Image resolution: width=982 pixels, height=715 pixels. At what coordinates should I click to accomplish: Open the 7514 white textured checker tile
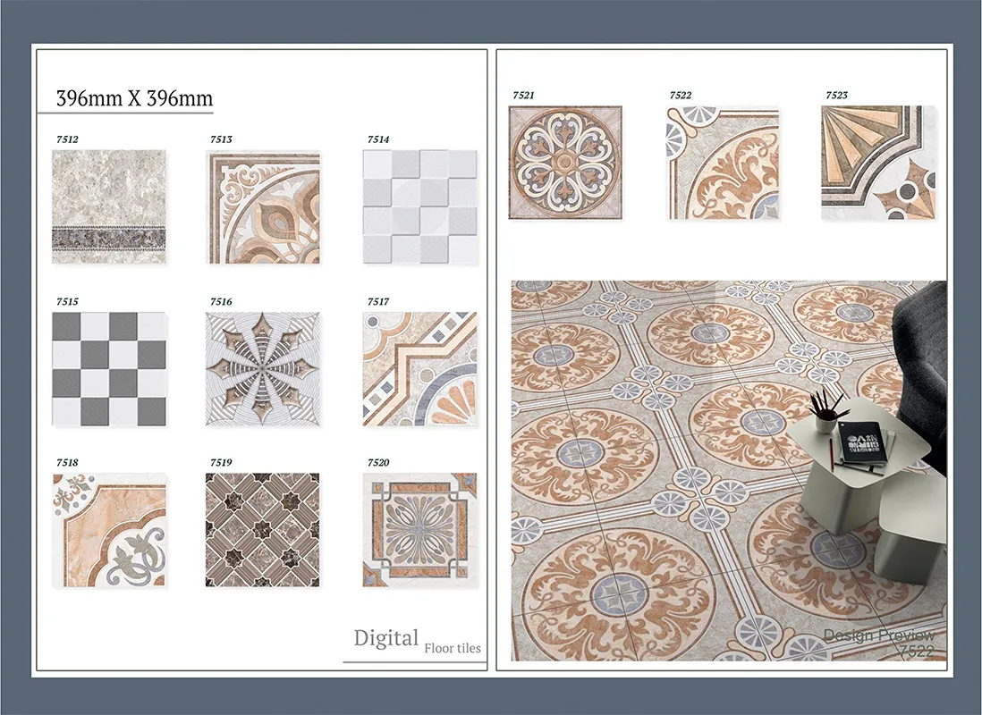419,206
